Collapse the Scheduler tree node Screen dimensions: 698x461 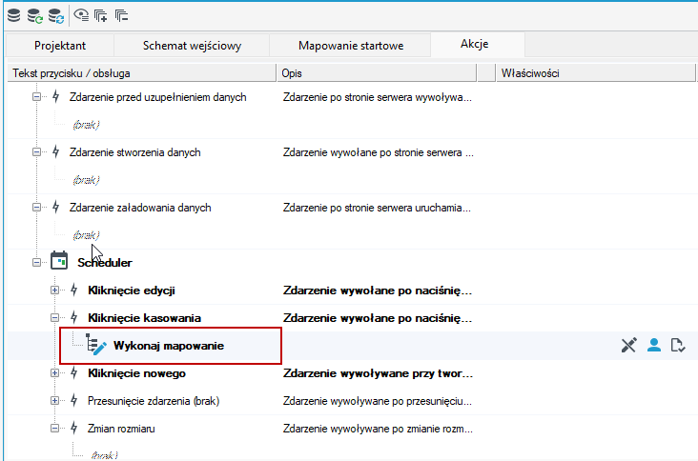[36, 262]
